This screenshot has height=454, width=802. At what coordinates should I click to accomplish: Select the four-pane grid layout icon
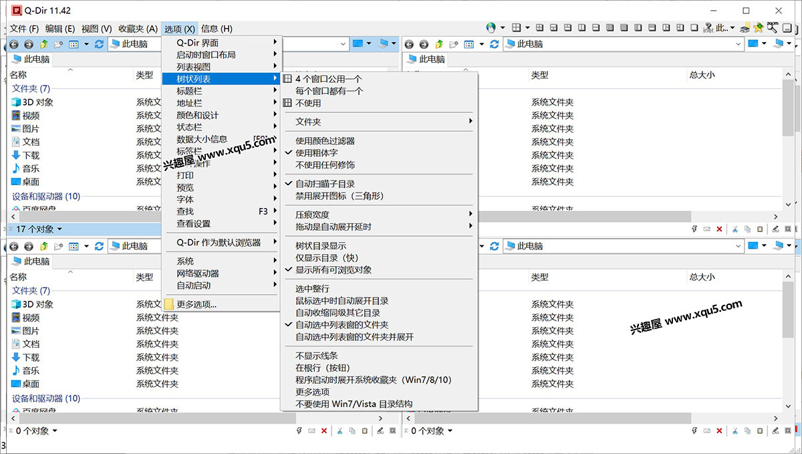tap(516, 28)
